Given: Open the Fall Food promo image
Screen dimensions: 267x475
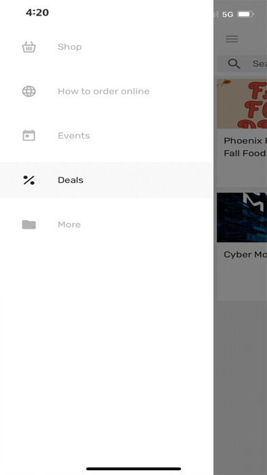Looking at the screenshot, I should tap(242, 104).
